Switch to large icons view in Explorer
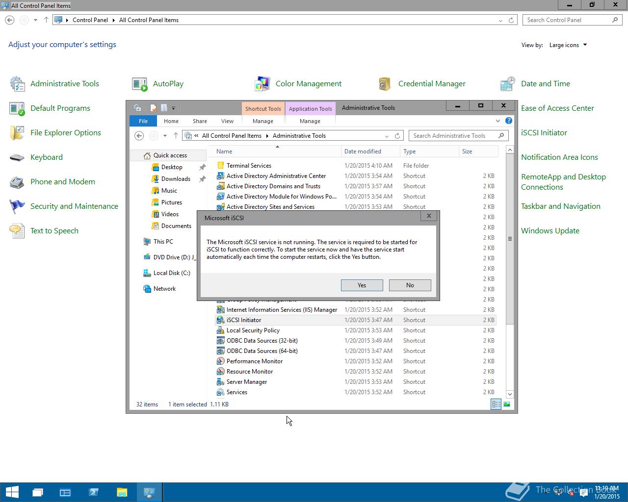 pyautogui.click(x=507, y=404)
